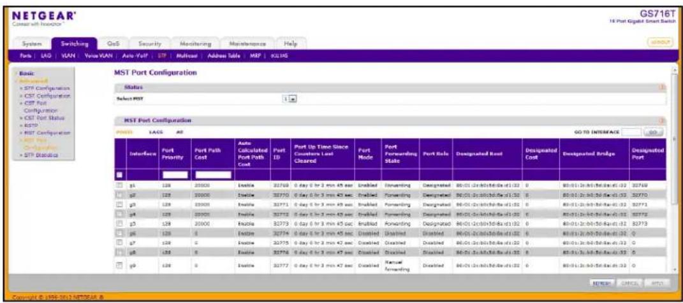The width and height of the screenshot is (683, 303).
Task: Select the g4 row checkbox
Action: coord(120,214)
